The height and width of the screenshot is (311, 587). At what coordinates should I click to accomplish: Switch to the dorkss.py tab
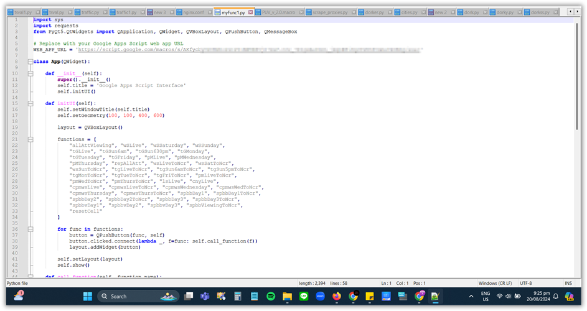(540, 12)
